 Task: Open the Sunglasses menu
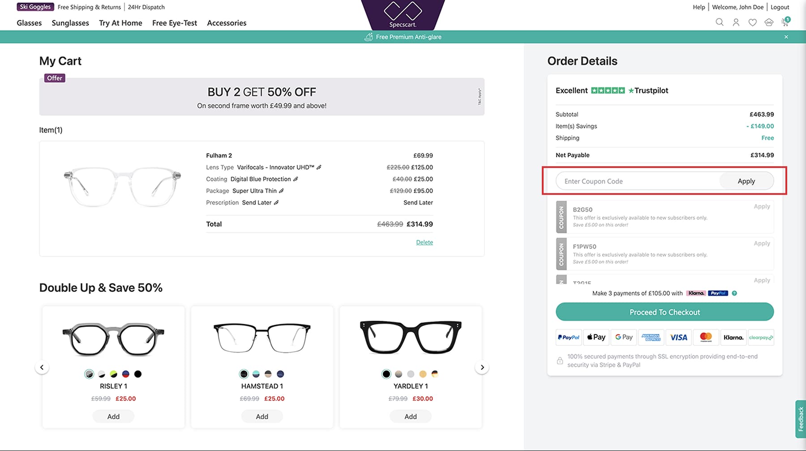point(70,23)
